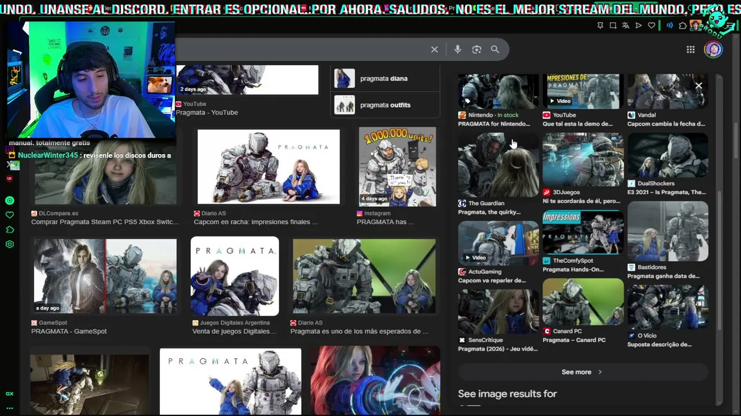Take a snapshot with the toolbar snapshot icon
This screenshot has width=741, height=416.
pos(613,25)
